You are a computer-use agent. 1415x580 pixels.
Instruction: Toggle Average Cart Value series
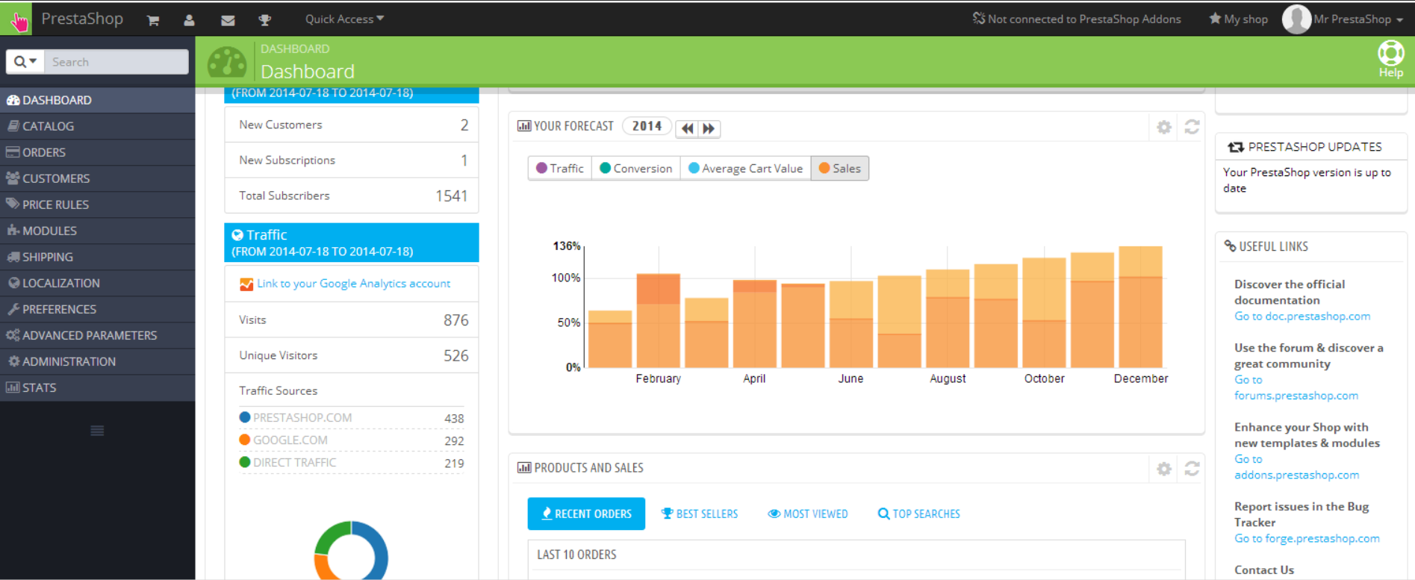click(x=745, y=169)
